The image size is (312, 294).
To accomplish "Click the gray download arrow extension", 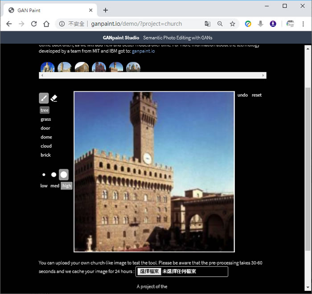I will tap(260, 24).
